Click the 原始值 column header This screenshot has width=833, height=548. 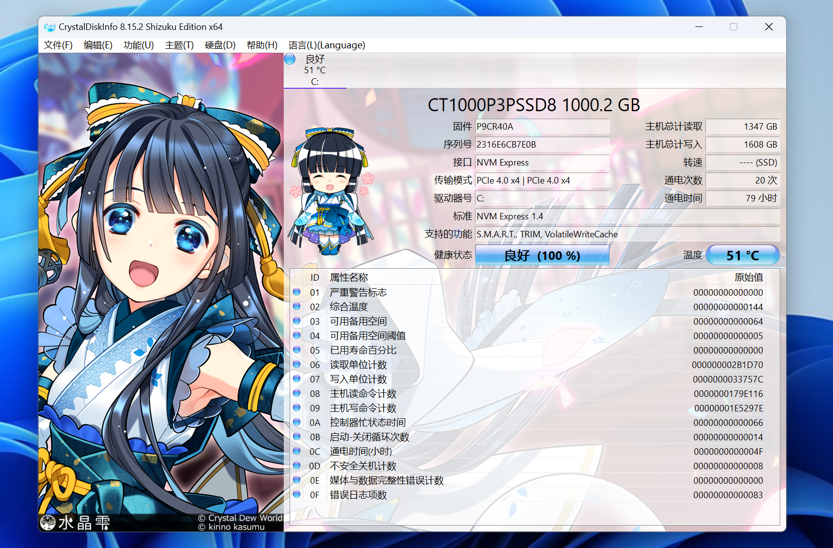coord(749,277)
